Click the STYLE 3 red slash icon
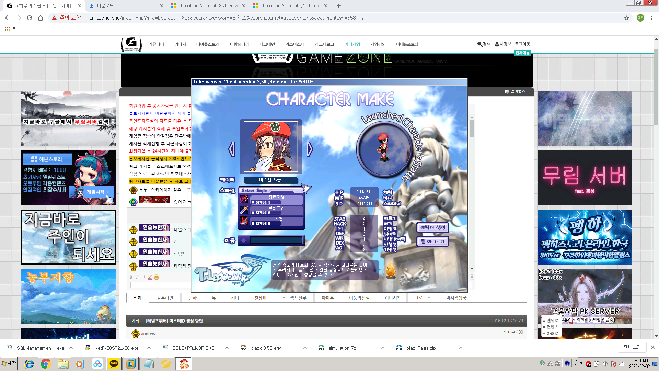 coord(244,221)
